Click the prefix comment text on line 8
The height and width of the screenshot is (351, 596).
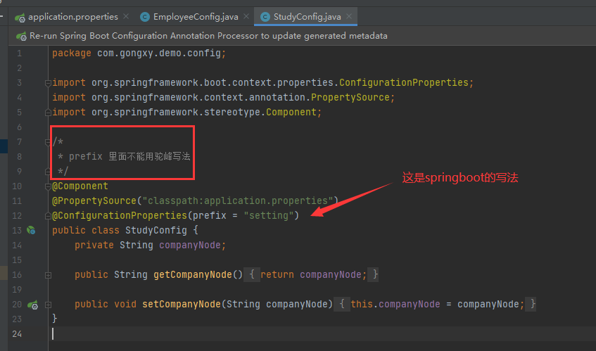(129, 156)
